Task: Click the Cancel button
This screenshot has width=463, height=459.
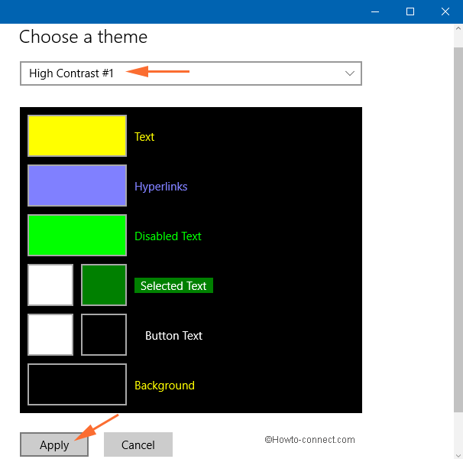Action: (x=138, y=444)
